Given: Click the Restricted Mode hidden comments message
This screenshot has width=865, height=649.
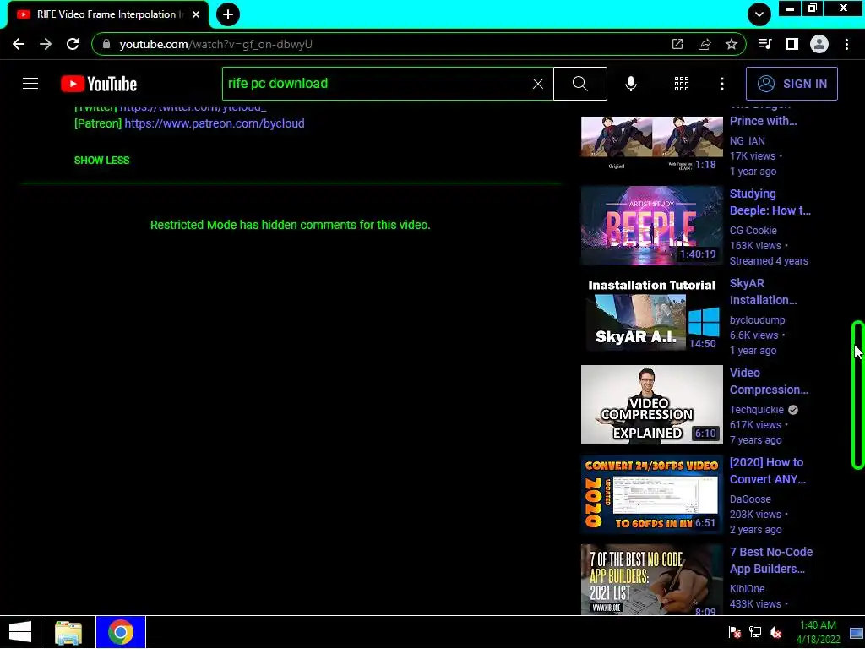Looking at the screenshot, I should click(291, 225).
